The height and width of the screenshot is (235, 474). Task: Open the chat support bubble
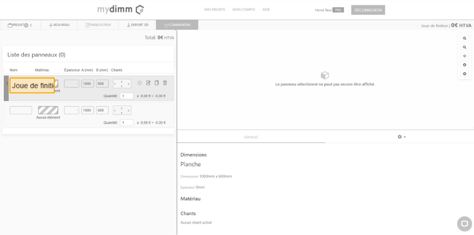click(464, 224)
